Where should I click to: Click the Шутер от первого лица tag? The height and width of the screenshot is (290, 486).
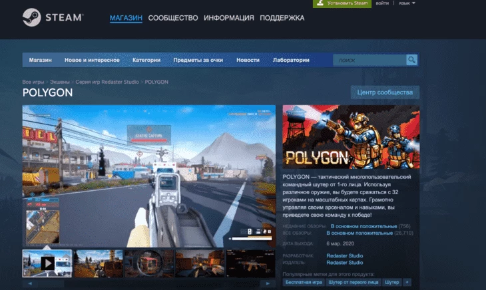coord(354,282)
